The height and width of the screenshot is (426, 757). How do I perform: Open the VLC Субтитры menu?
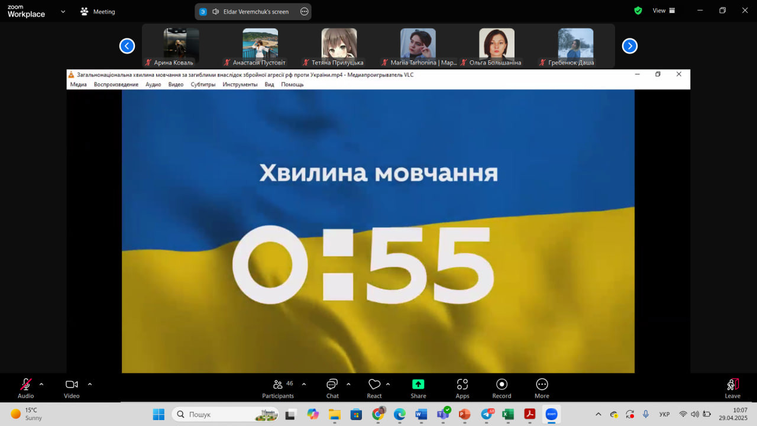click(203, 85)
